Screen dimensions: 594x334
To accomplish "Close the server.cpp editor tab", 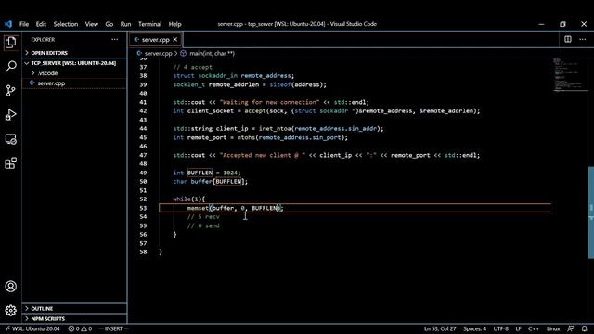I will (x=175, y=39).
